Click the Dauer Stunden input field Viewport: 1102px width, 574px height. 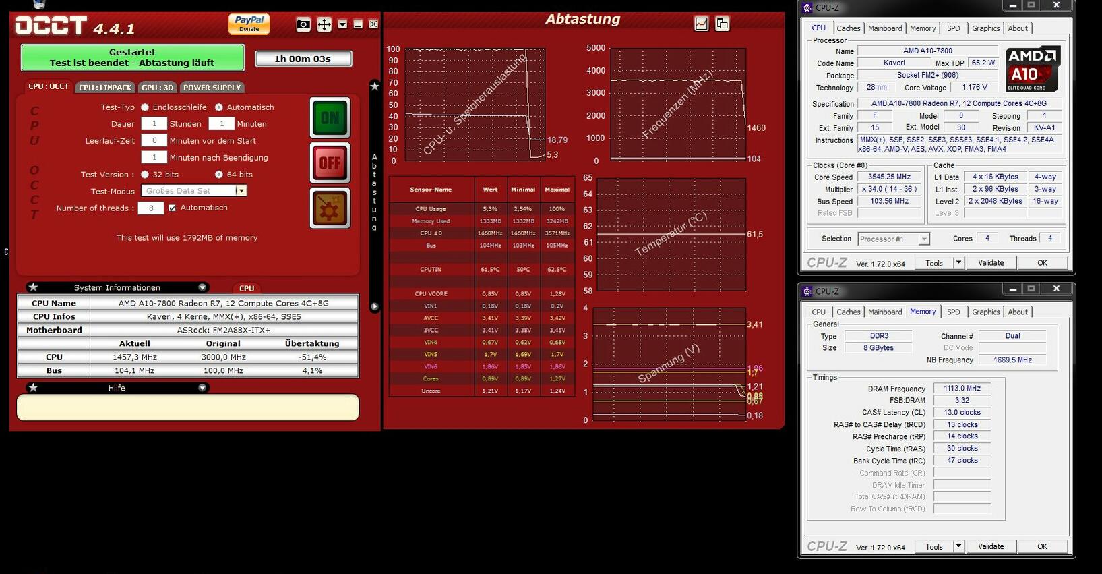point(154,123)
